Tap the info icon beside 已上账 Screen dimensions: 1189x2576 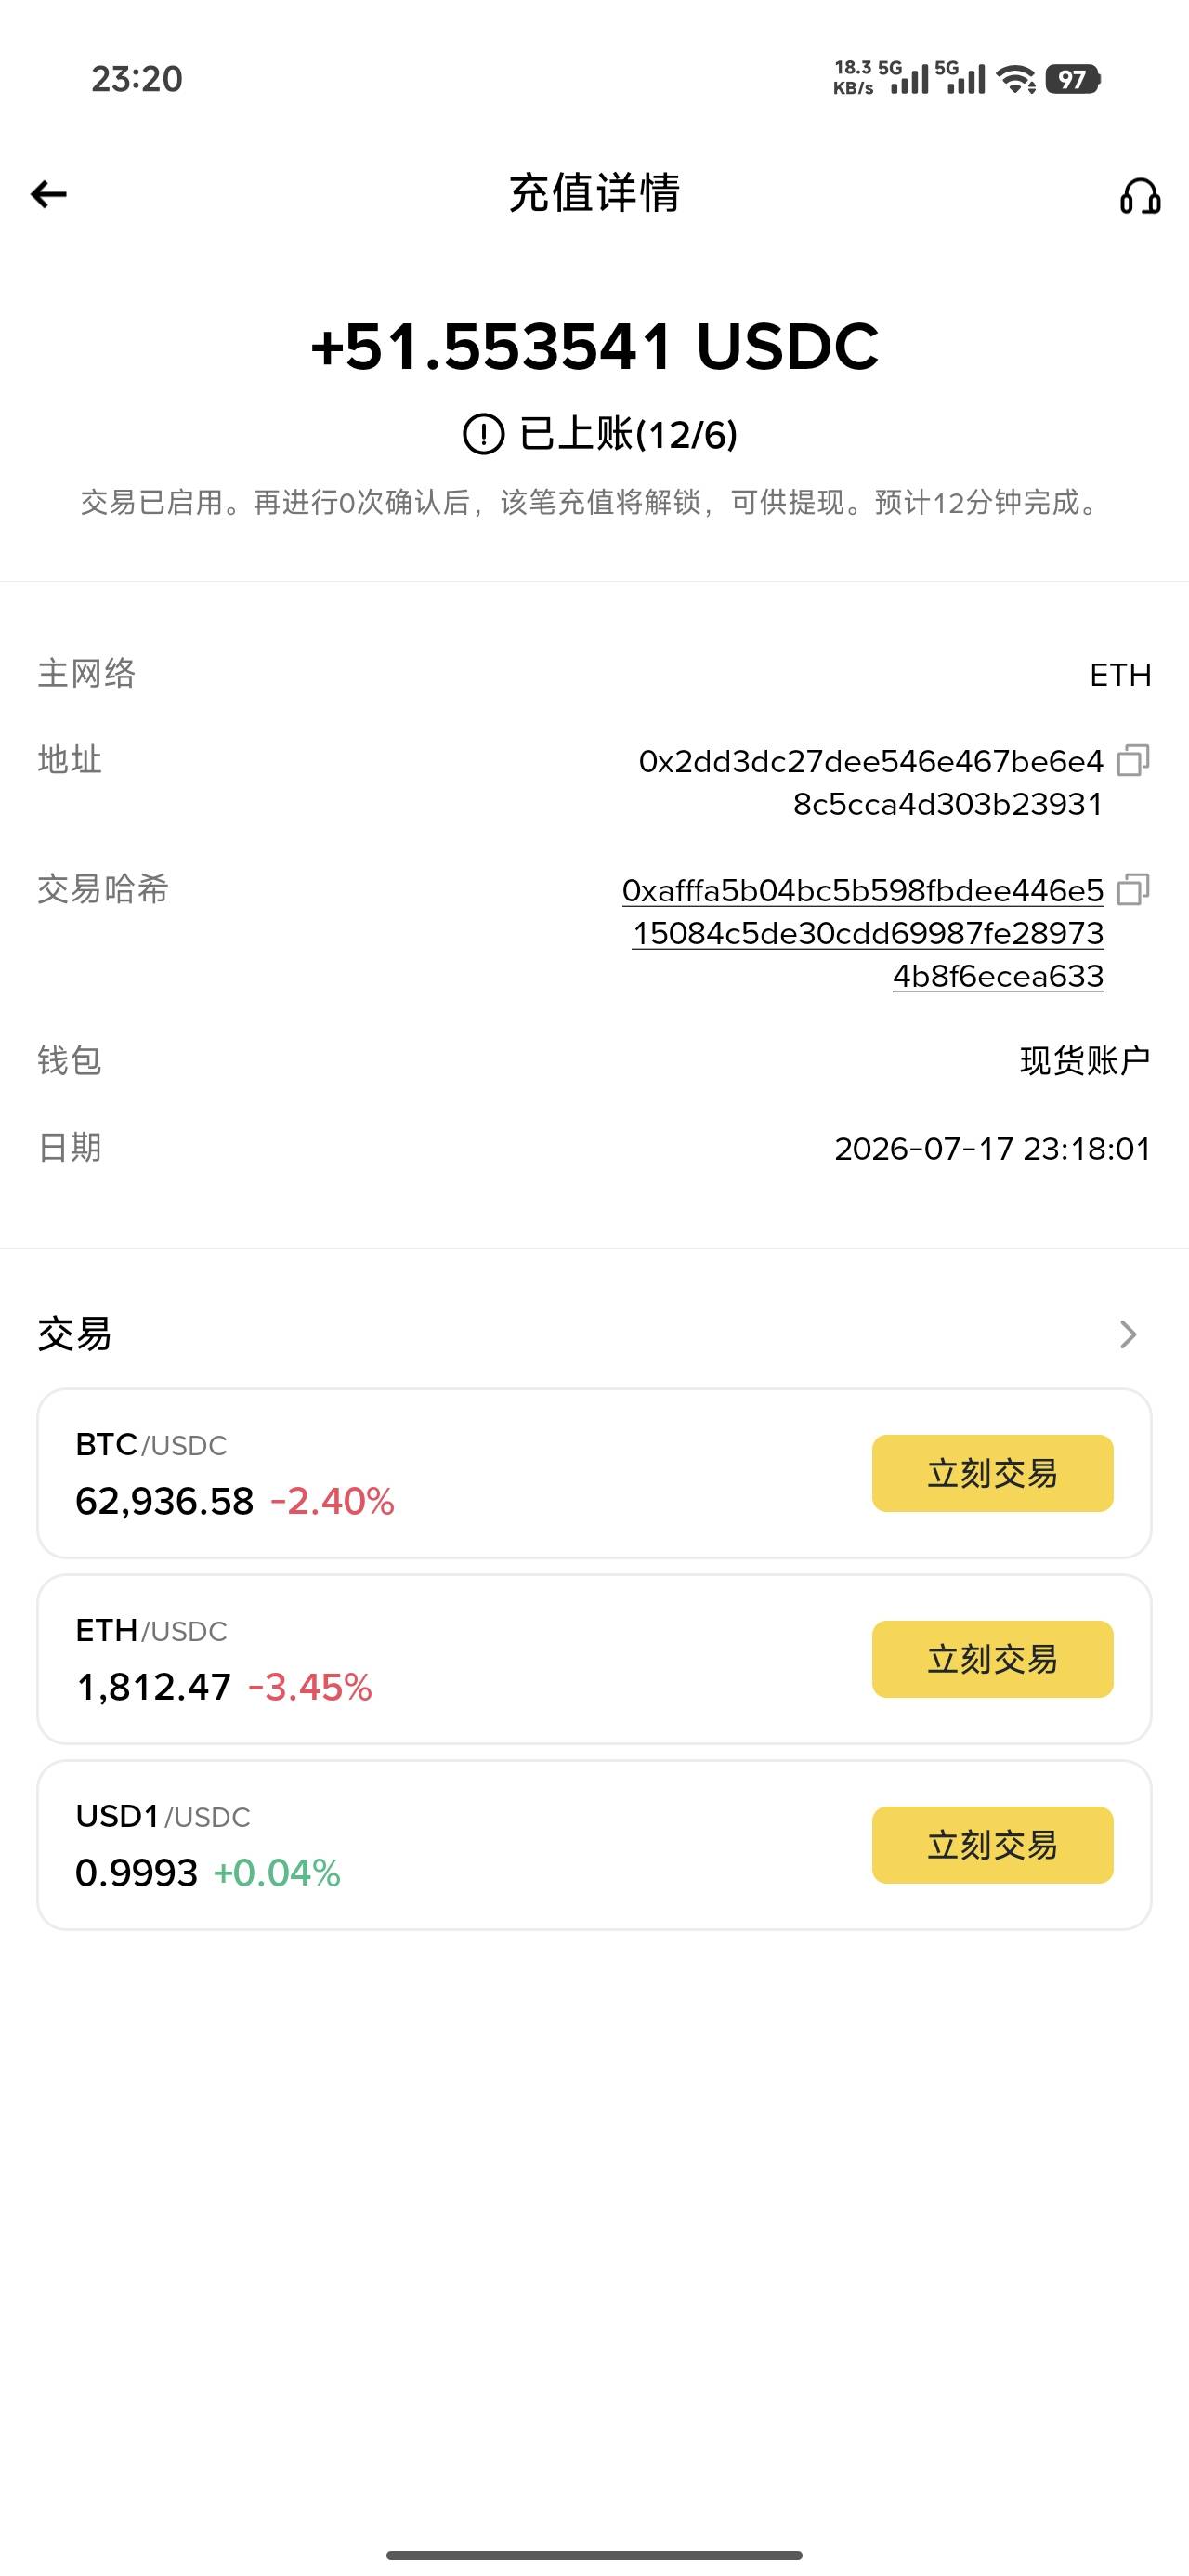pos(484,434)
